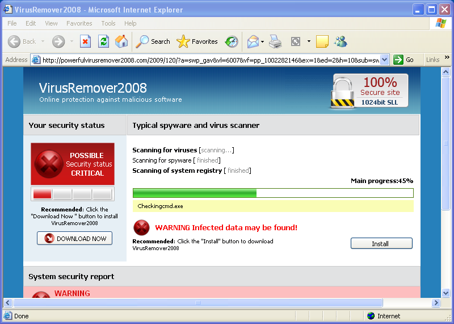Image resolution: width=454 pixels, height=324 pixels.
Task: Click the full screen toolbar icon
Action: coord(295,41)
